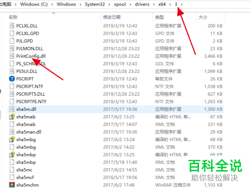
Task: Select the PCLXL.DLL file icon
Action: click(12, 26)
